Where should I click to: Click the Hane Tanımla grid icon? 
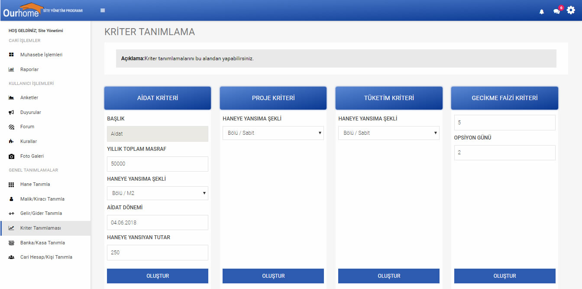[x=11, y=185]
